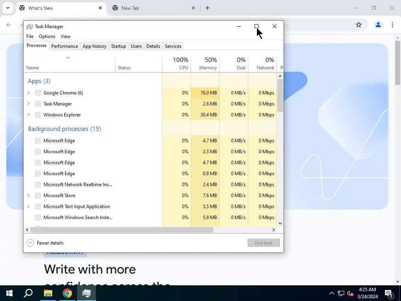
Task: Click the Microsoft Windows Search Inde... icon
Action: 38,218
